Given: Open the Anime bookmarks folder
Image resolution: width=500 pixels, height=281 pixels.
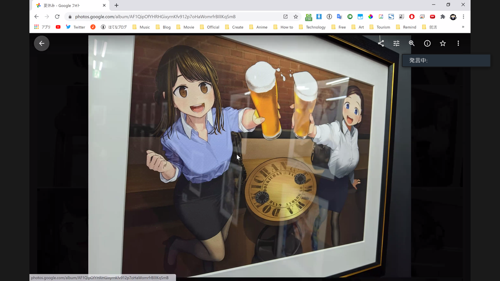Looking at the screenshot, I should point(258,27).
